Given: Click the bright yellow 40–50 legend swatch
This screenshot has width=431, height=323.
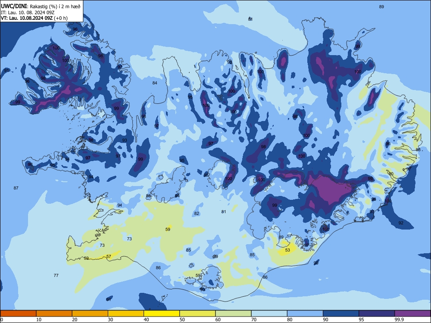Looking at the screenshot, I should 162,314.
